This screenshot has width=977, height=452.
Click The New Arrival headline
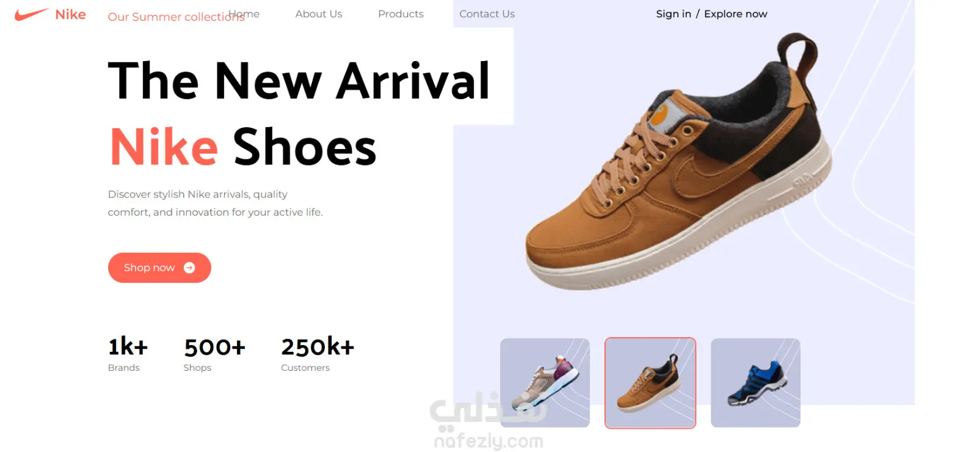click(x=299, y=81)
